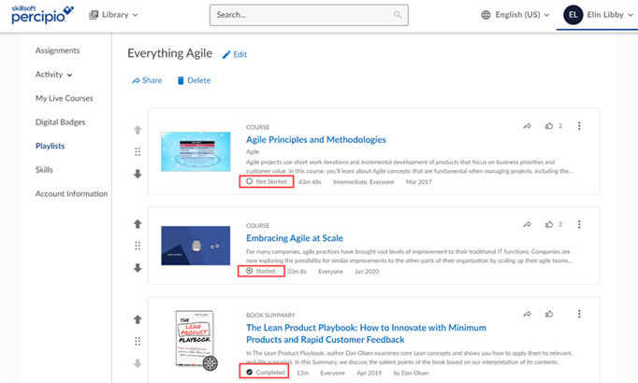Click the globe language icon
Viewport: 638px width, 383px height.
pyautogui.click(x=486, y=15)
